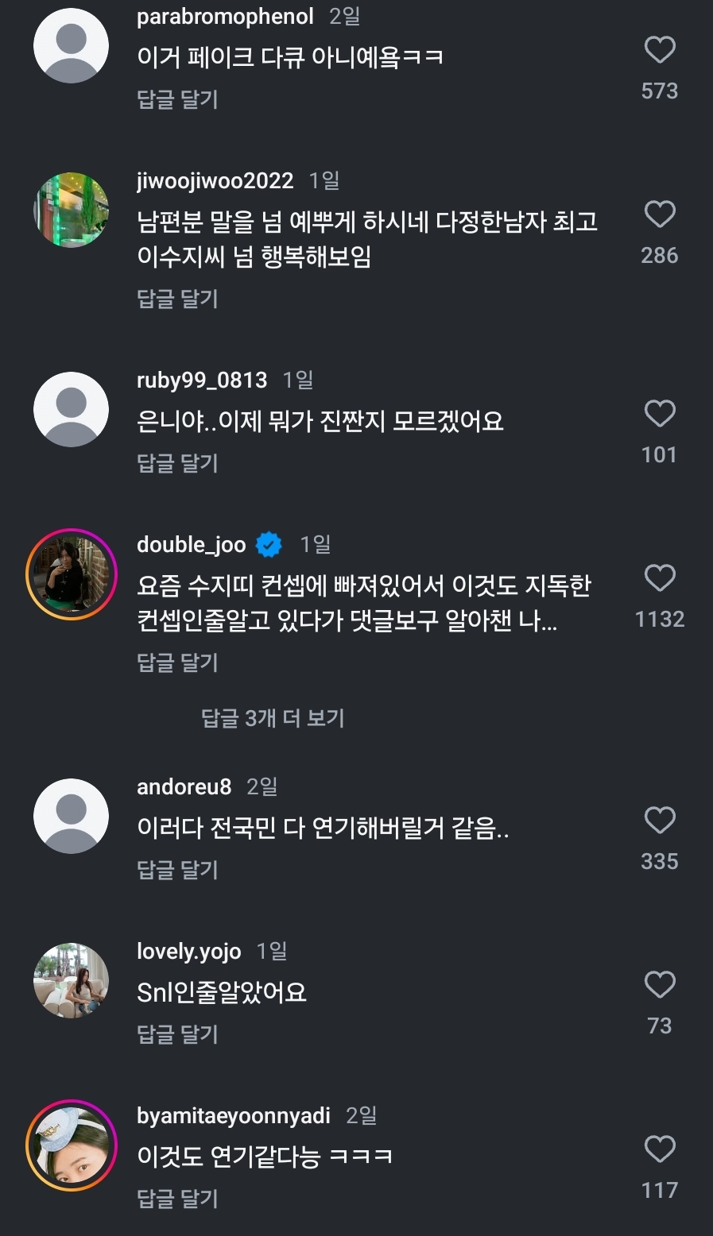The image size is (713, 1236).
Task: View jiwoojiwoo2022's profile photo
Action: [71, 210]
